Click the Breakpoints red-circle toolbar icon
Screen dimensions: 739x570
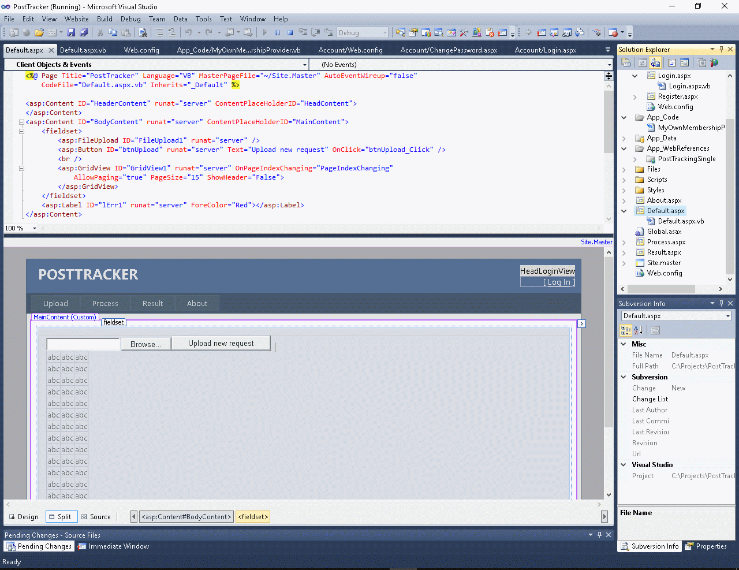pos(613,33)
